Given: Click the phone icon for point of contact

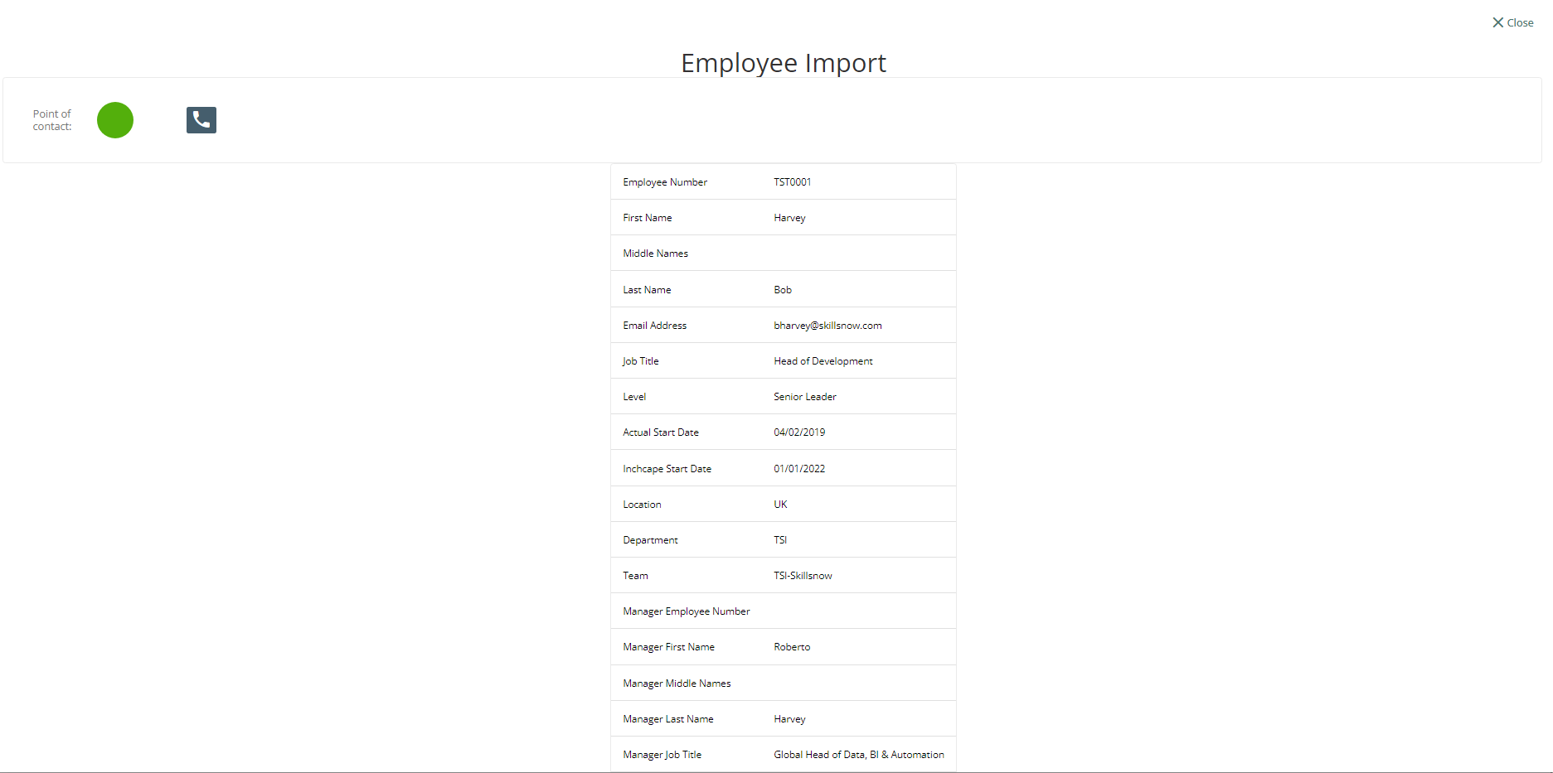Looking at the screenshot, I should pyautogui.click(x=201, y=120).
